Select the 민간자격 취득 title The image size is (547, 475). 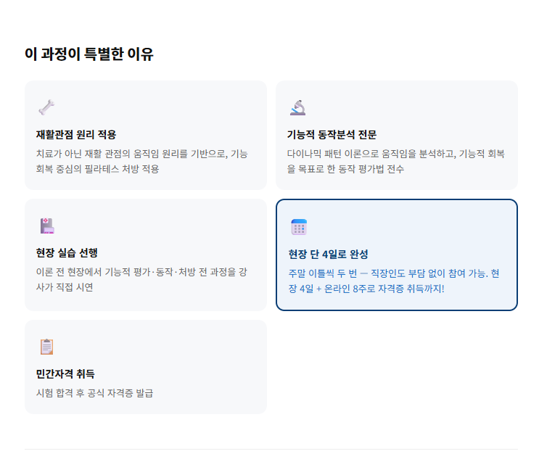[x=65, y=374]
